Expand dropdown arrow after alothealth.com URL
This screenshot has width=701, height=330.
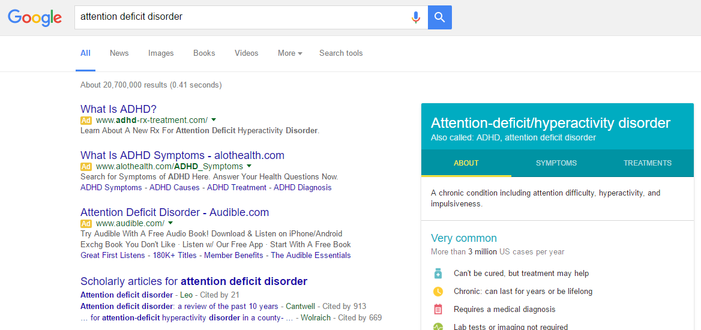(x=249, y=166)
